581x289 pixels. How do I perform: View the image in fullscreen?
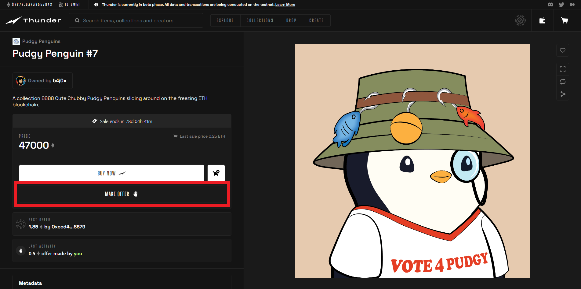[x=562, y=69]
